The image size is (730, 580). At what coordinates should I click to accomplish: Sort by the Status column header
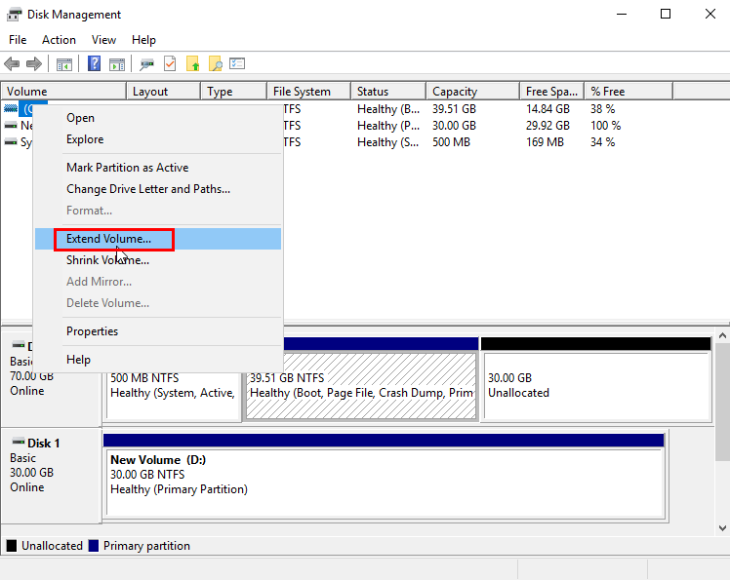388,92
